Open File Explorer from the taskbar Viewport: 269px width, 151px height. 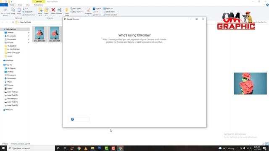click(x=92, y=148)
